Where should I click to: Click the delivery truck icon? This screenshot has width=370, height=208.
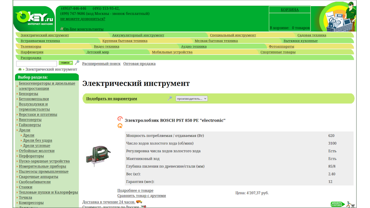pos(139,202)
